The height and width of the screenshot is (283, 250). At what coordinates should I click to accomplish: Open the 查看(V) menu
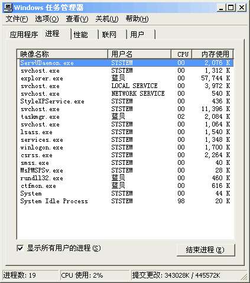coord(77,19)
